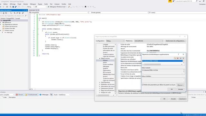The image size is (206, 116).
Task: Open the Outils menu
Action: pyautogui.click(x=46, y=4)
